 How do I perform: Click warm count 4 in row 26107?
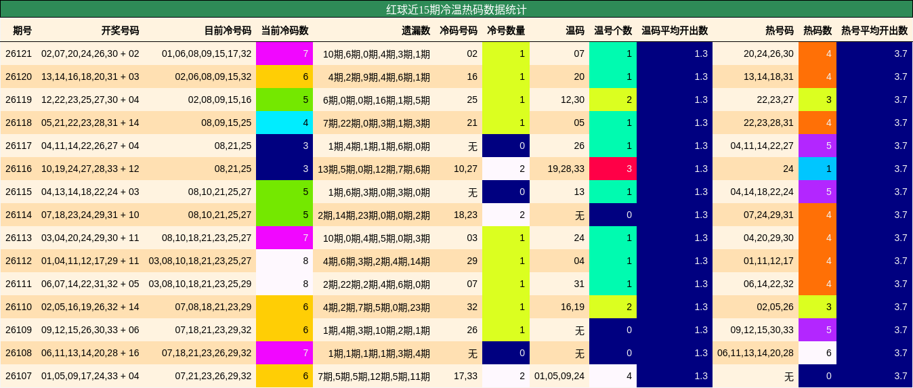pyautogui.click(x=613, y=376)
